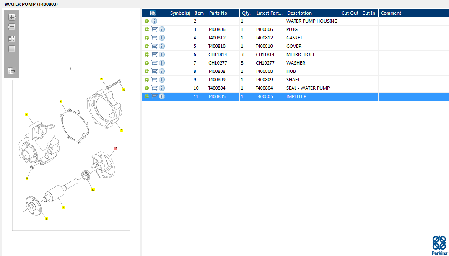Click gear icon for WATER PUMP HOUSING row
449x256 pixels.
[147, 21]
